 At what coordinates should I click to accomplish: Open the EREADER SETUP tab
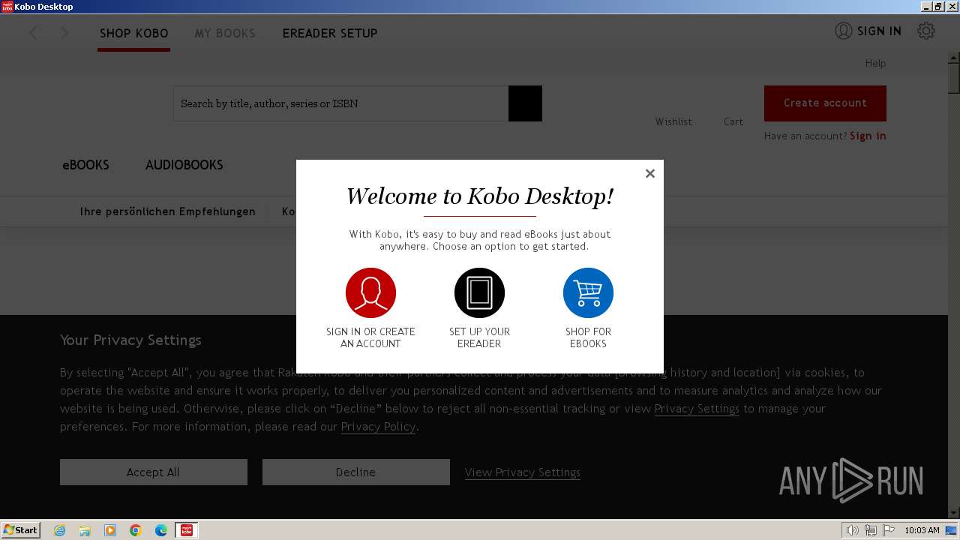coord(330,33)
